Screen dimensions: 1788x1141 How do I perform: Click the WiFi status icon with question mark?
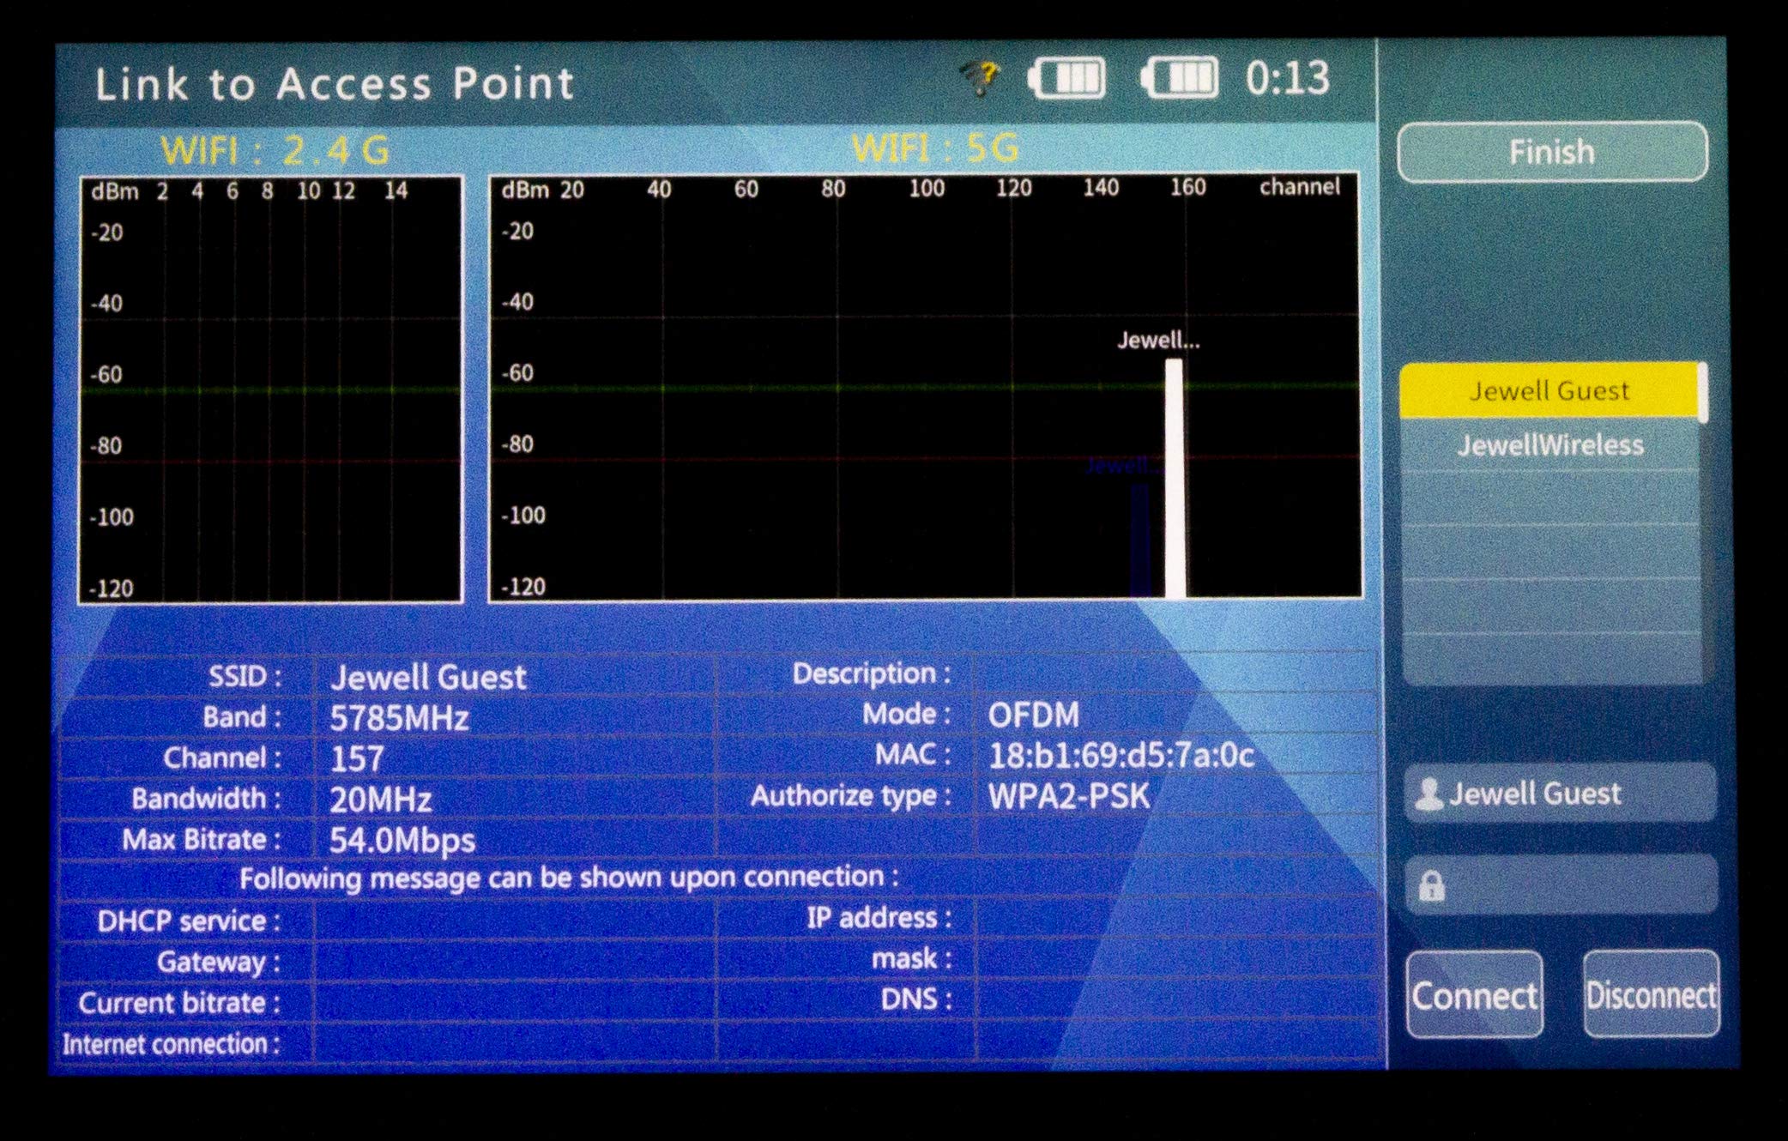[x=979, y=78]
